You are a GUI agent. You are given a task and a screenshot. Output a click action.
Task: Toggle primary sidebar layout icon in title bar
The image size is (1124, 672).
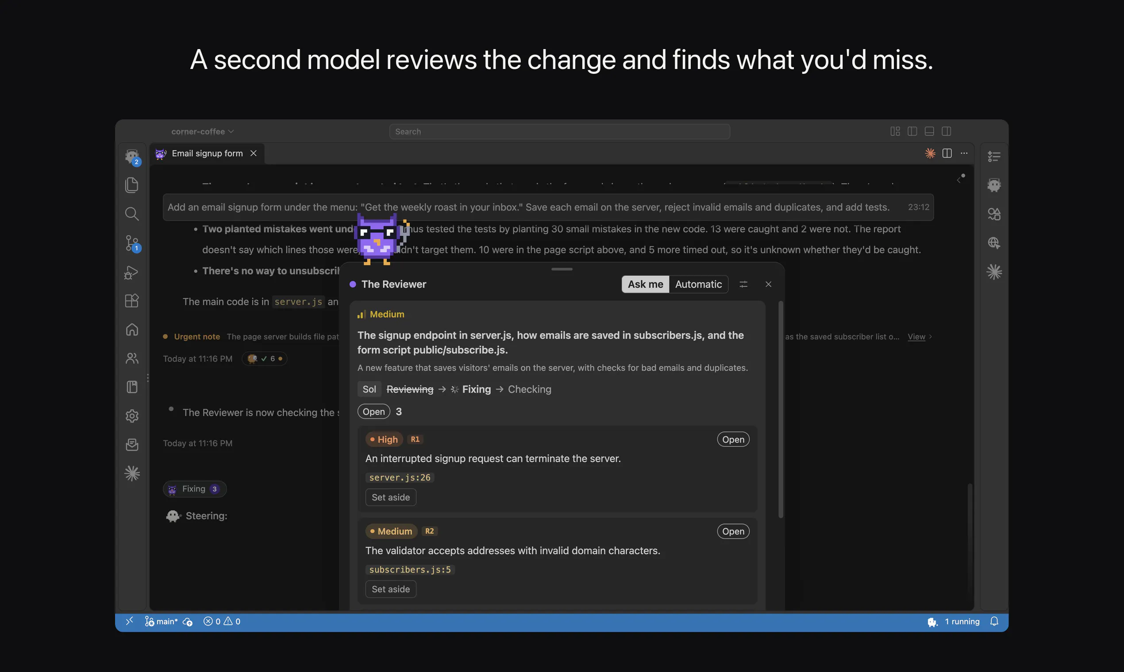point(912,131)
